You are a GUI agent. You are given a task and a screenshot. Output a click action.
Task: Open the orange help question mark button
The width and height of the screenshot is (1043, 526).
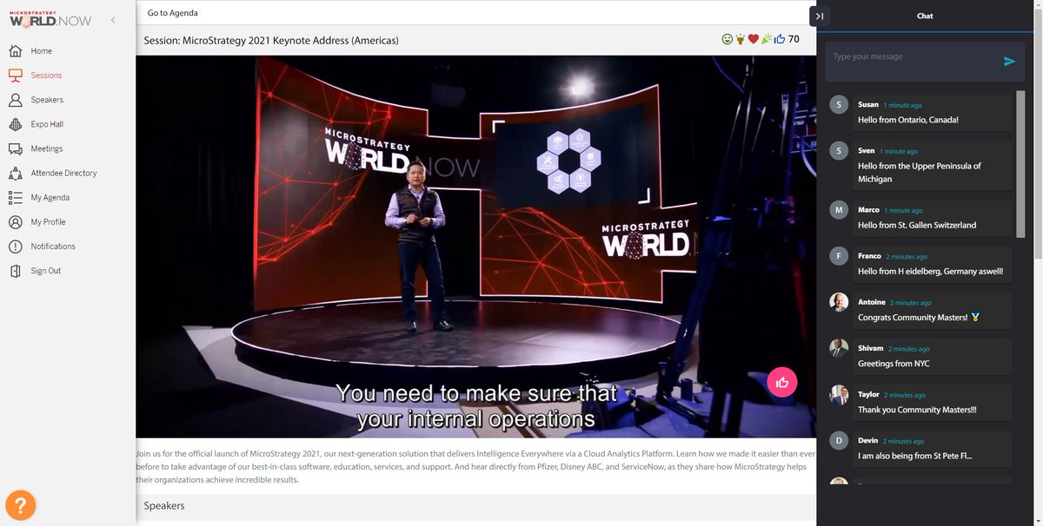[x=21, y=505]
